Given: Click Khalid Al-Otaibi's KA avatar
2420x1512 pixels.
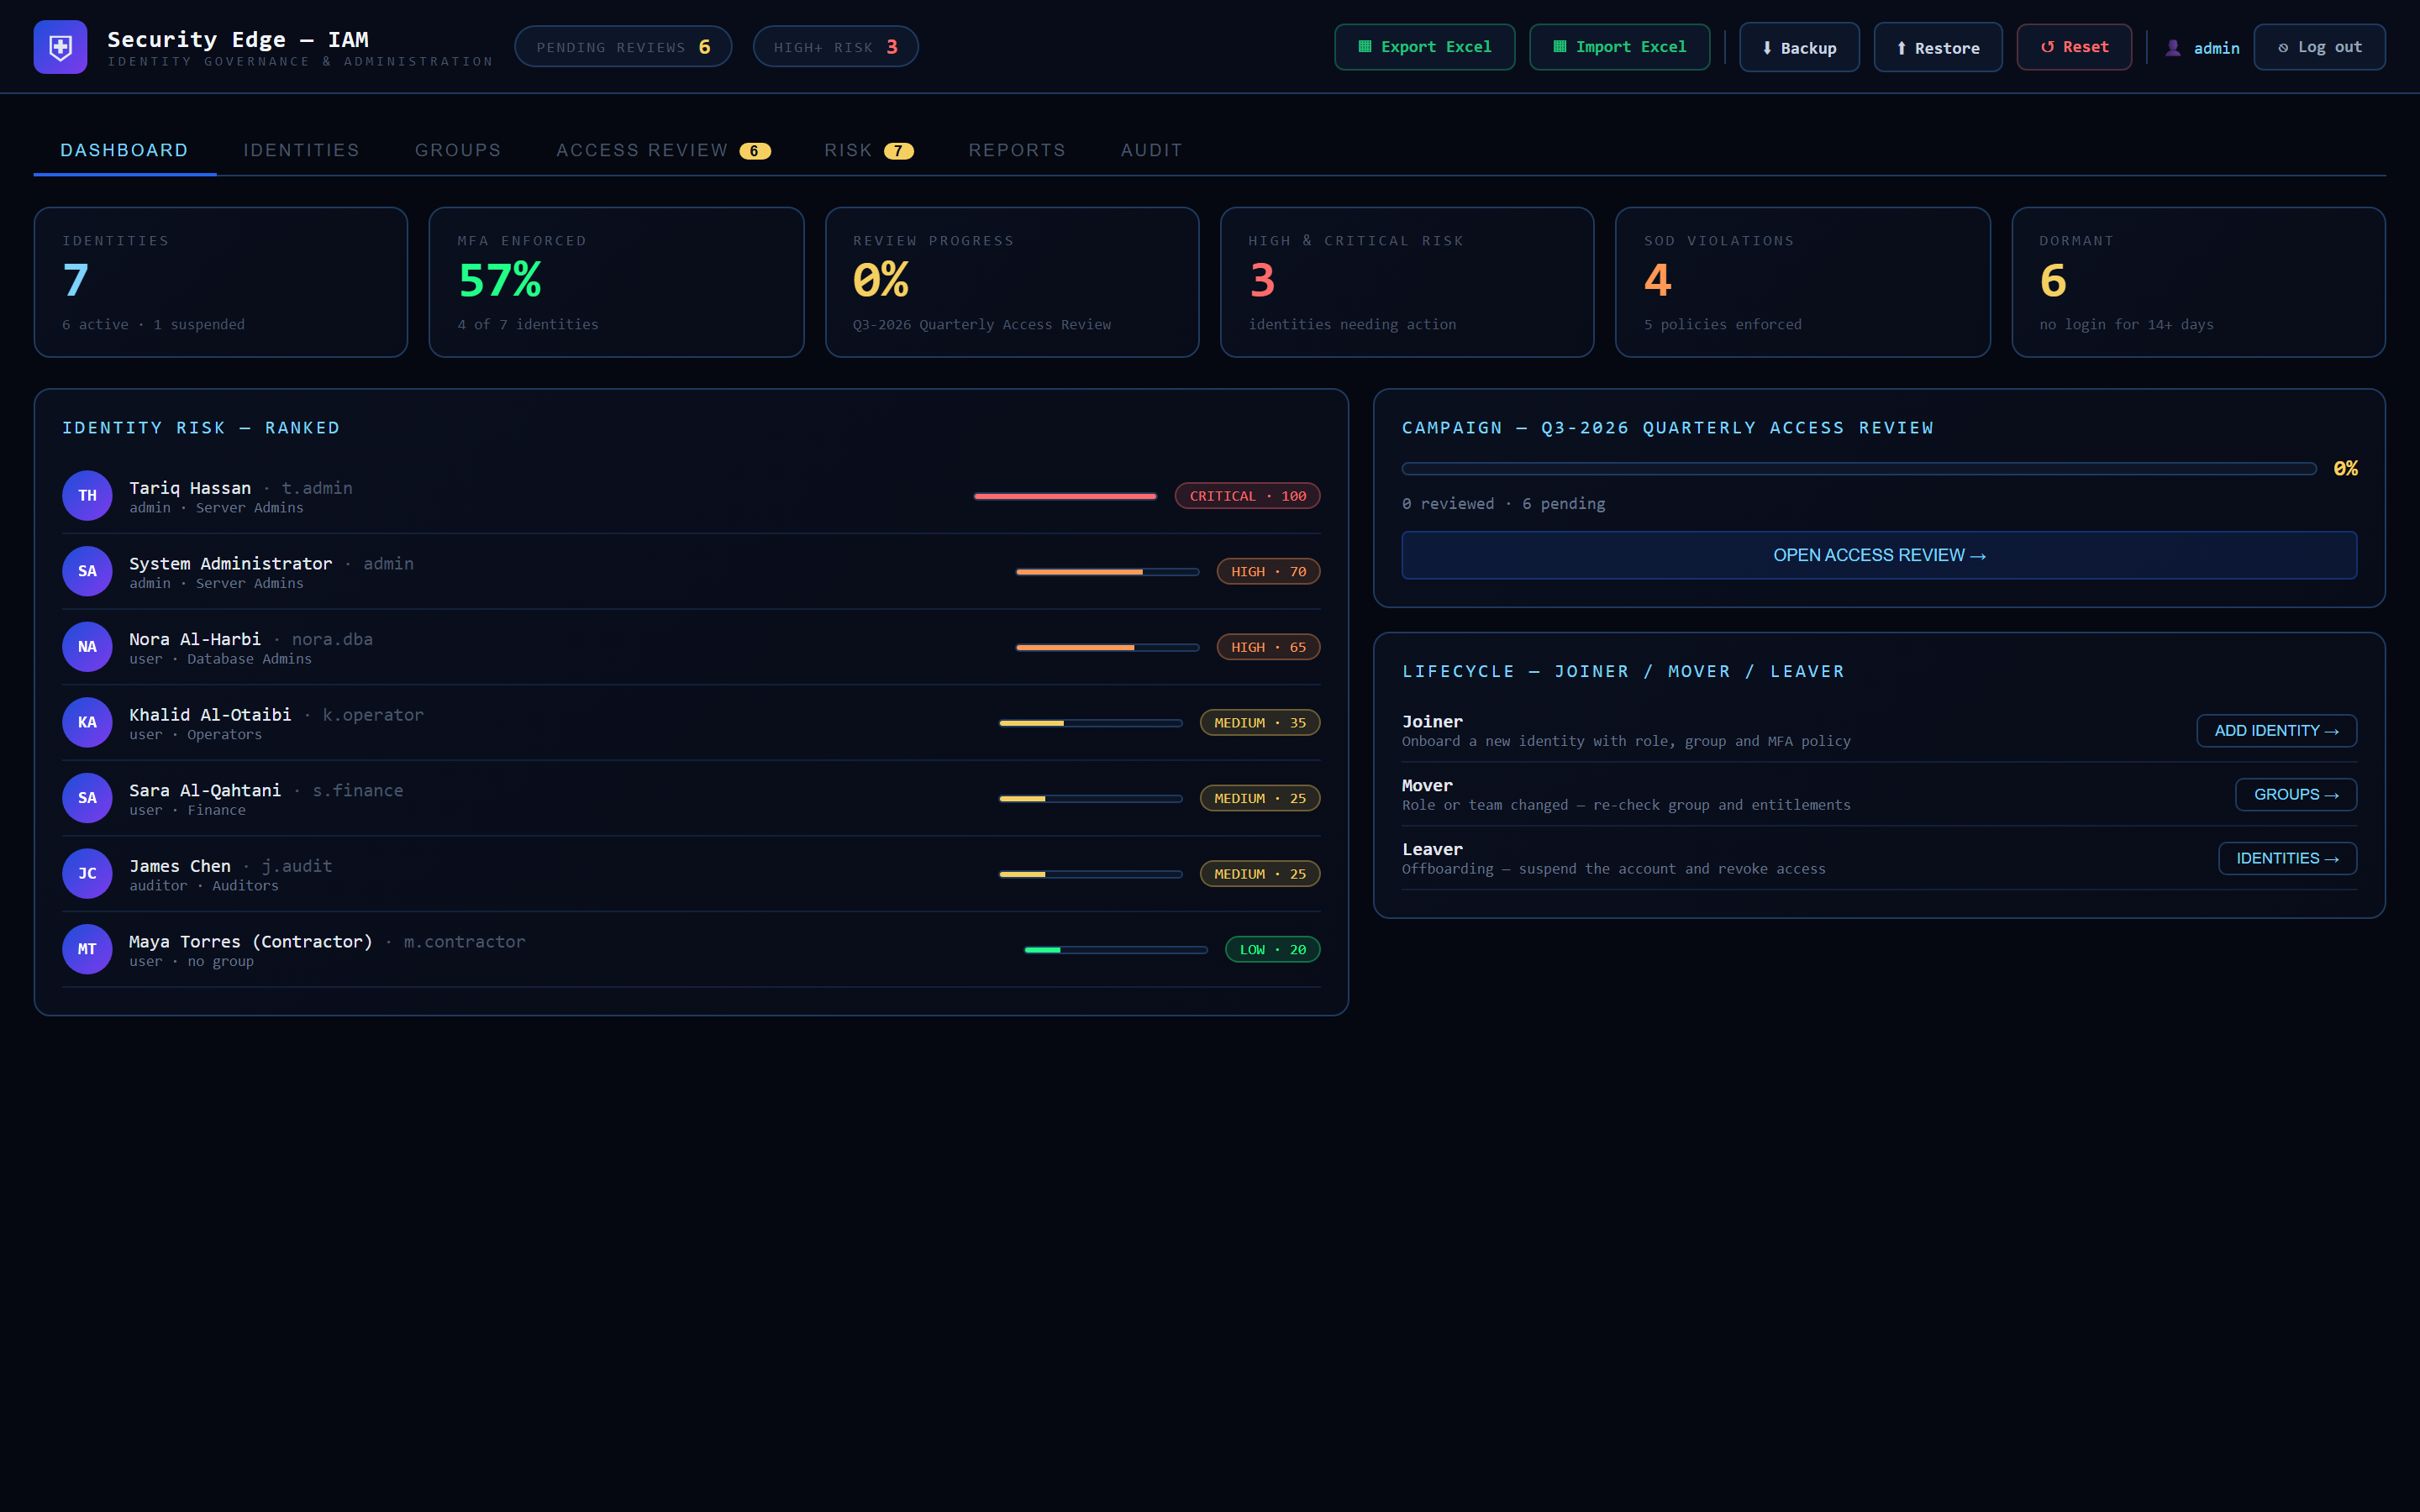Looking at the screenshot, I should (87, 722).
